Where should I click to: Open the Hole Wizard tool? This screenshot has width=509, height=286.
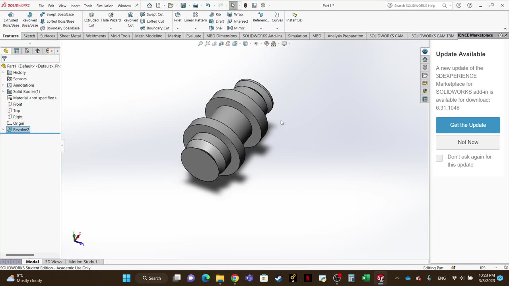point(111,17)
